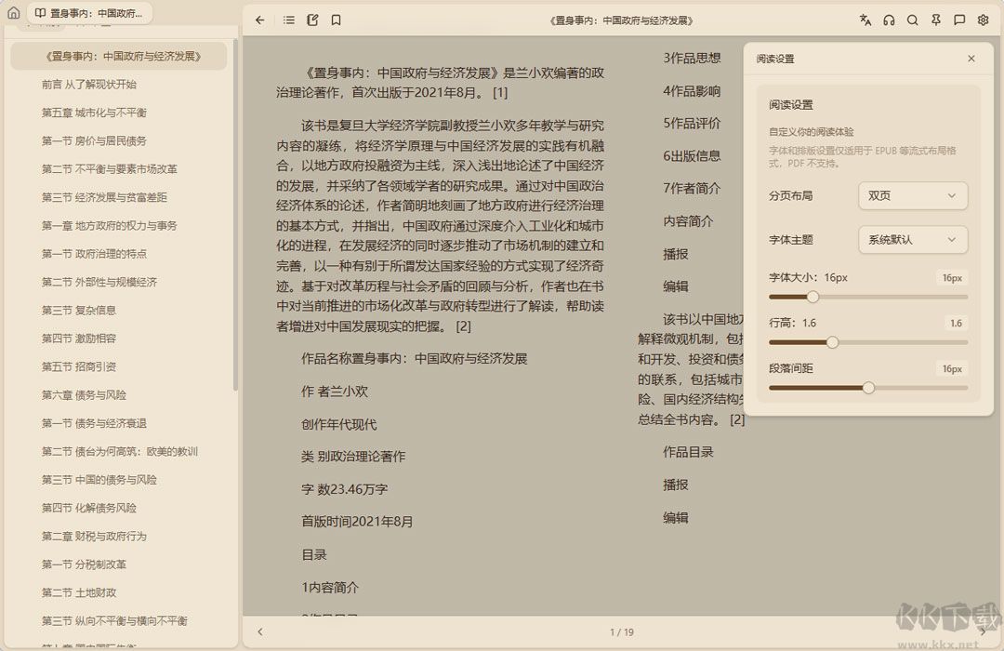Screen dimensions: 1004x651
Task: Jump to 第四节 化解债务风险
Action: pos(89,508)
